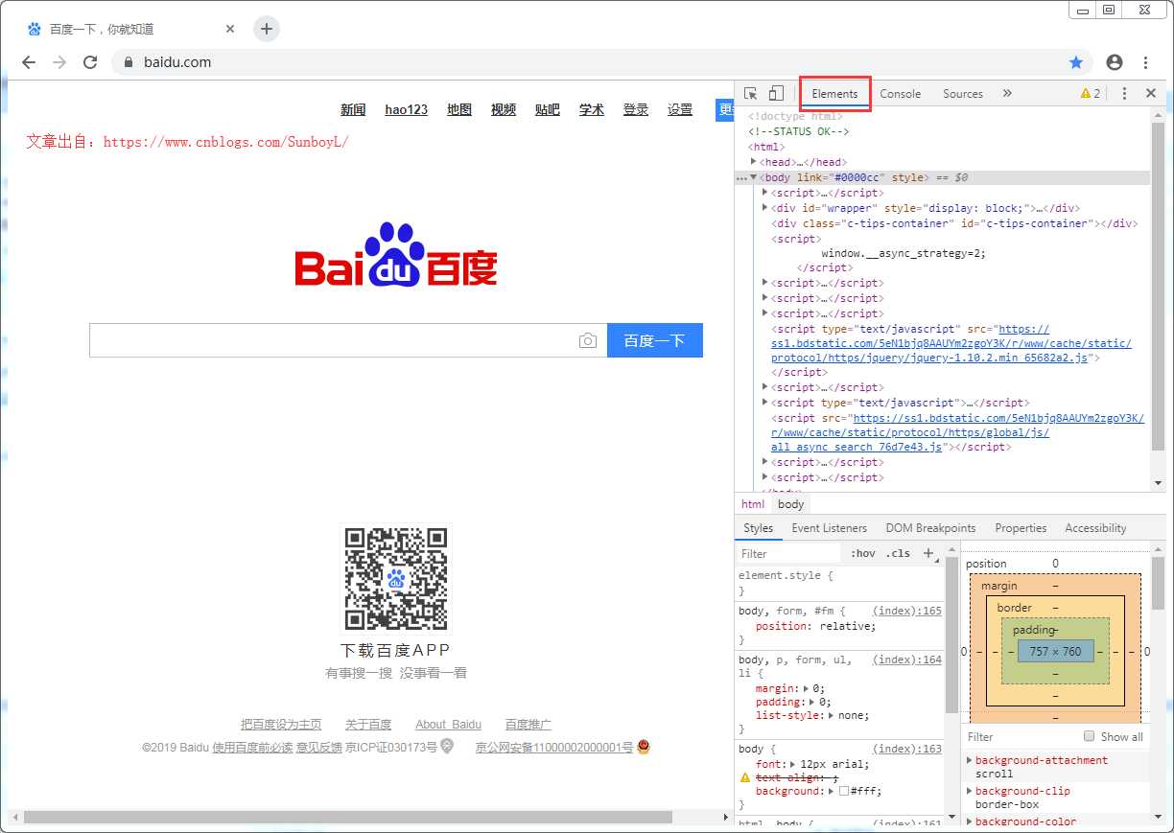Close the DevTools panel
The height and width of the screenshot is (833, 1174).
tap(1151, 93)
